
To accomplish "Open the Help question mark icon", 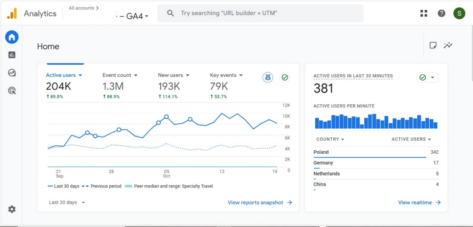I will [x=441, y=13].
